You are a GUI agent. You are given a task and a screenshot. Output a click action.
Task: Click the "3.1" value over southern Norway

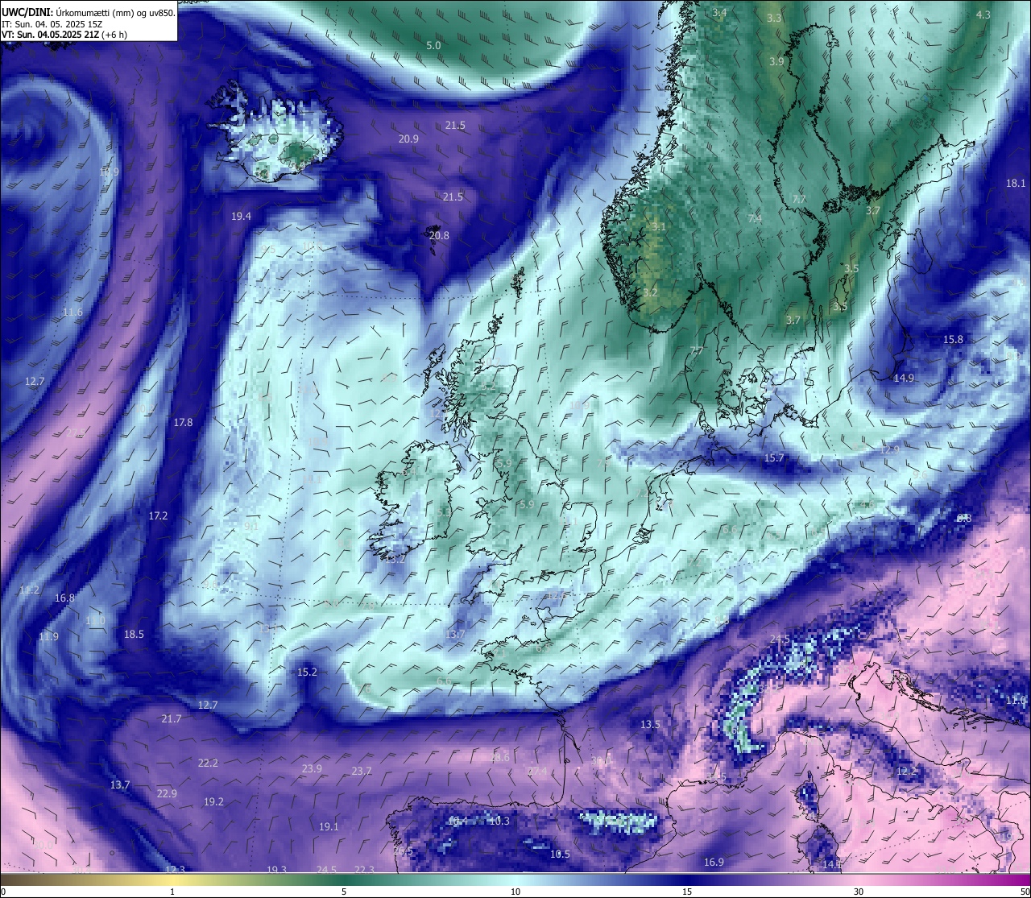(x=659, y=227)
